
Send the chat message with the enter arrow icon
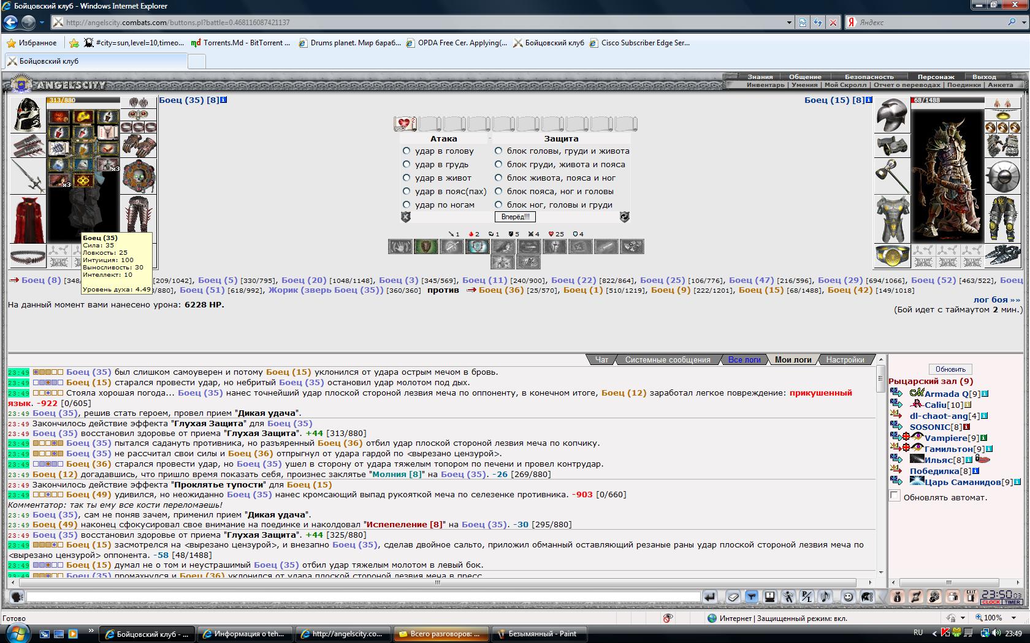709,596
